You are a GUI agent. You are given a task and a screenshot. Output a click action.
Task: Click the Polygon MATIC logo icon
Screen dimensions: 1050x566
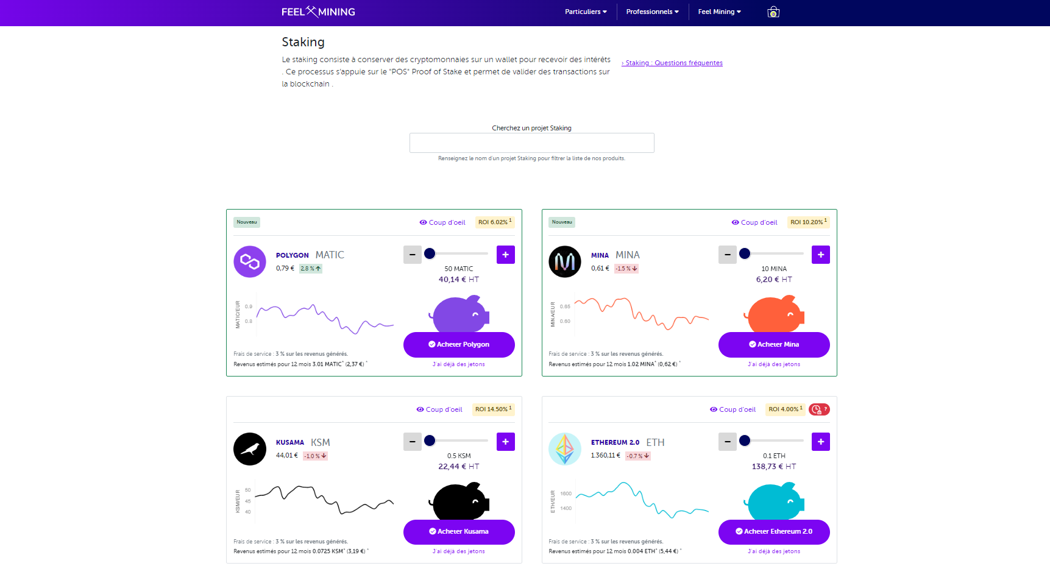click(x=249, y=261)
